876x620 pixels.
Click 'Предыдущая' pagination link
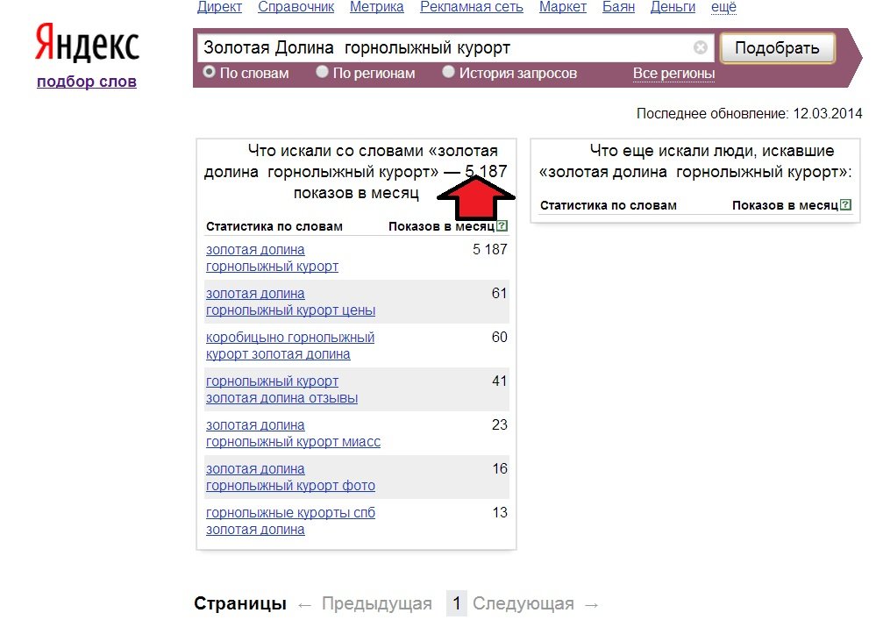pos(376,604)
